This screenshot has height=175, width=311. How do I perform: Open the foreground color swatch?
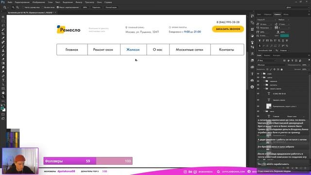[2, 108]
